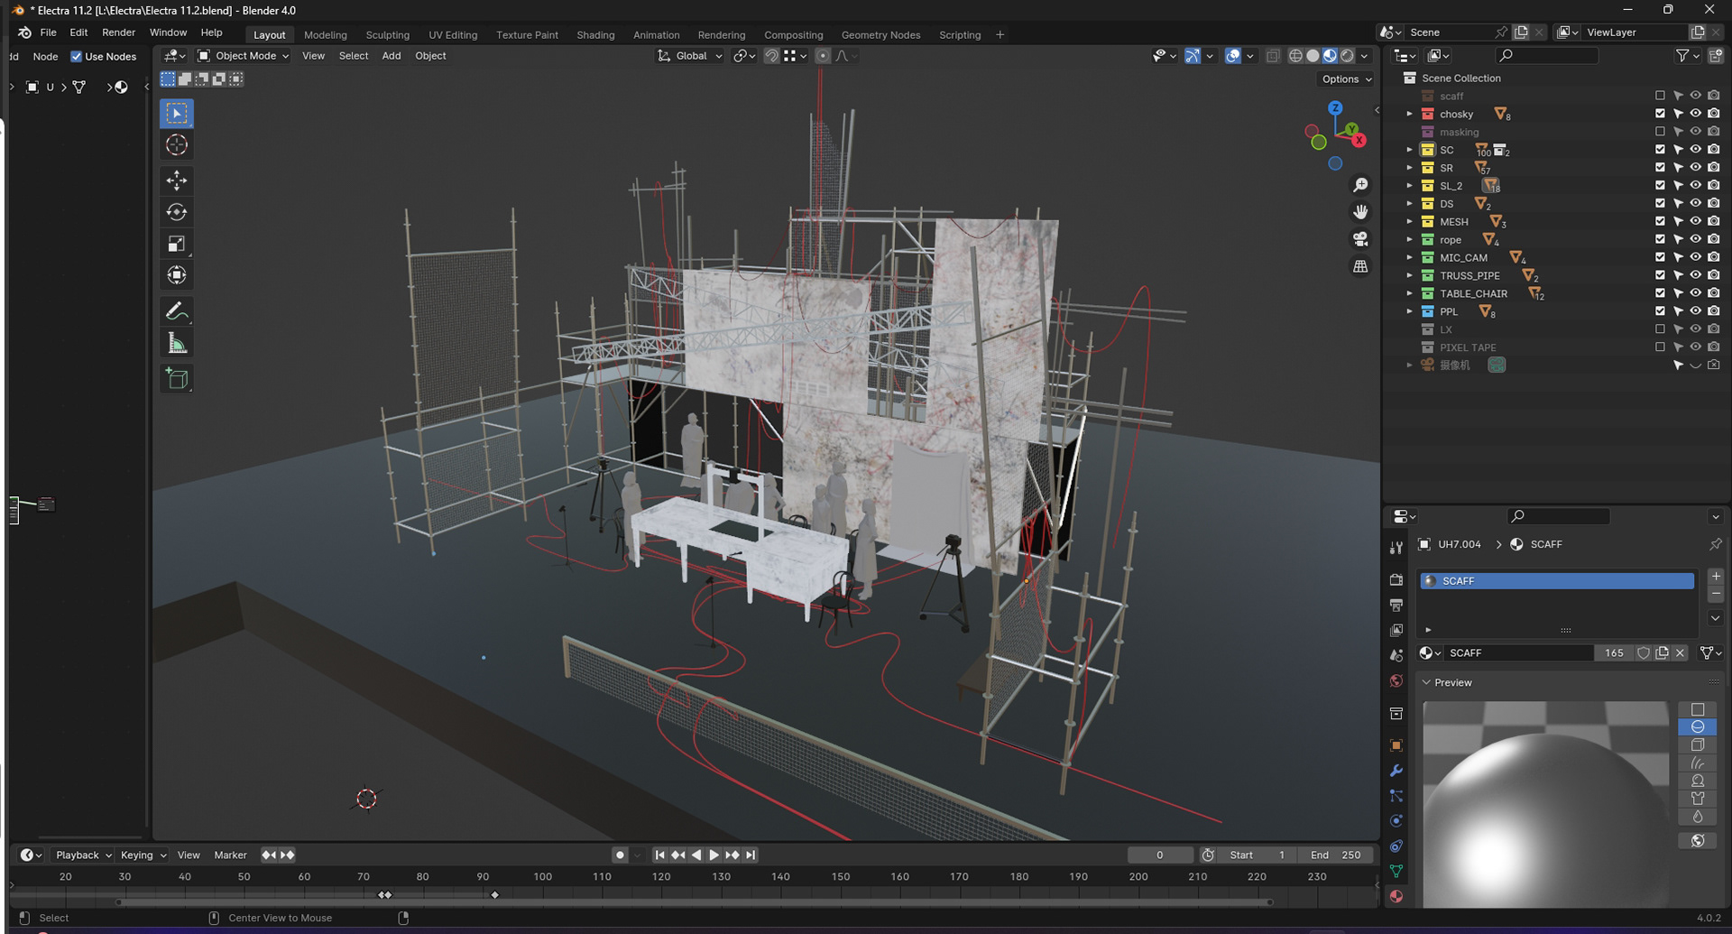Click the keyframe diamond near frame 92

pyautogui.click(x=494, y=895)
